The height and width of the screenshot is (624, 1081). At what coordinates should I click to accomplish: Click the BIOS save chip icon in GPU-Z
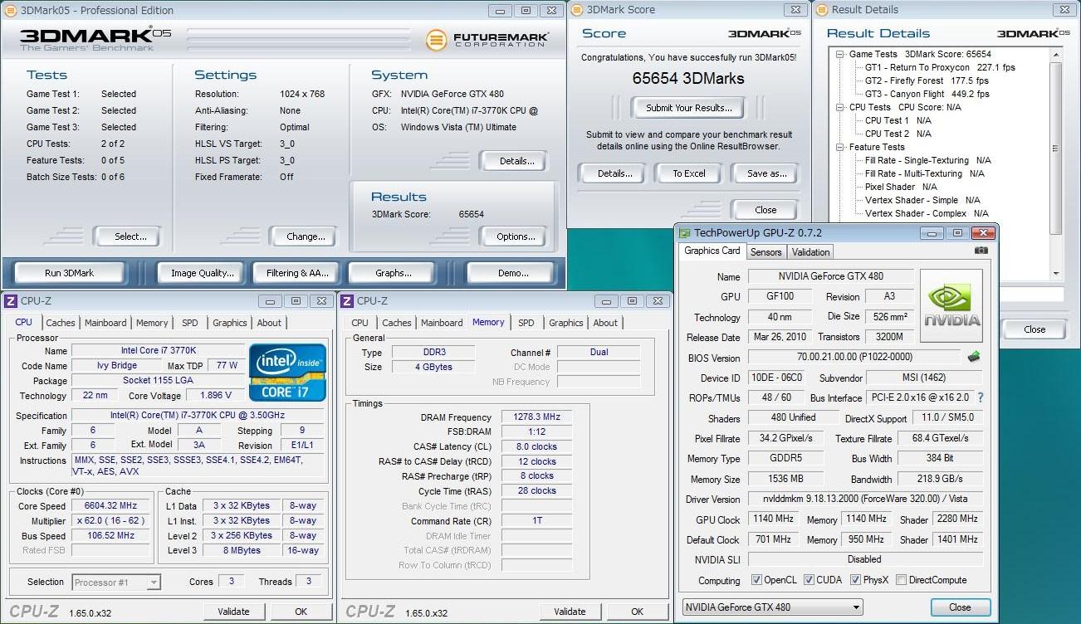(x=975, y=357)
